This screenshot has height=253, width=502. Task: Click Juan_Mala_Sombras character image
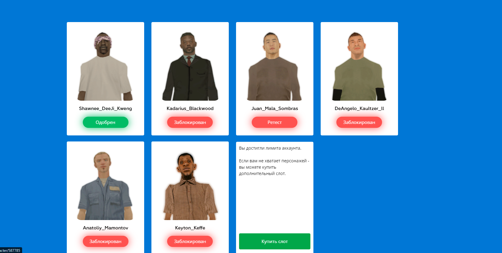[274, 66]
